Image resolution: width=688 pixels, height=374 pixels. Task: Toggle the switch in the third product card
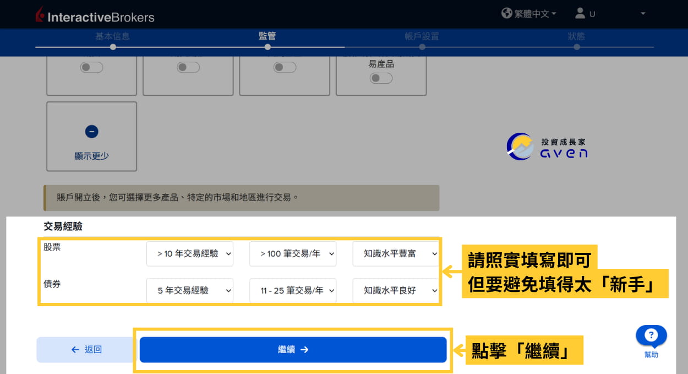[285, 67]
